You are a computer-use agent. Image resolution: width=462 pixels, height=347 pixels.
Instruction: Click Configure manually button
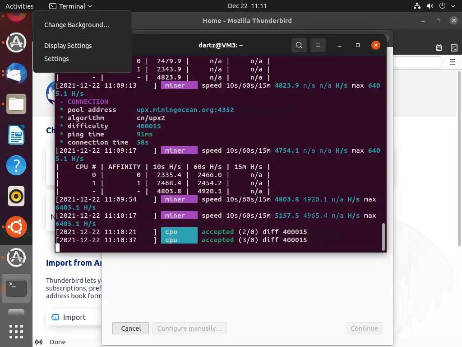[189, 328]
